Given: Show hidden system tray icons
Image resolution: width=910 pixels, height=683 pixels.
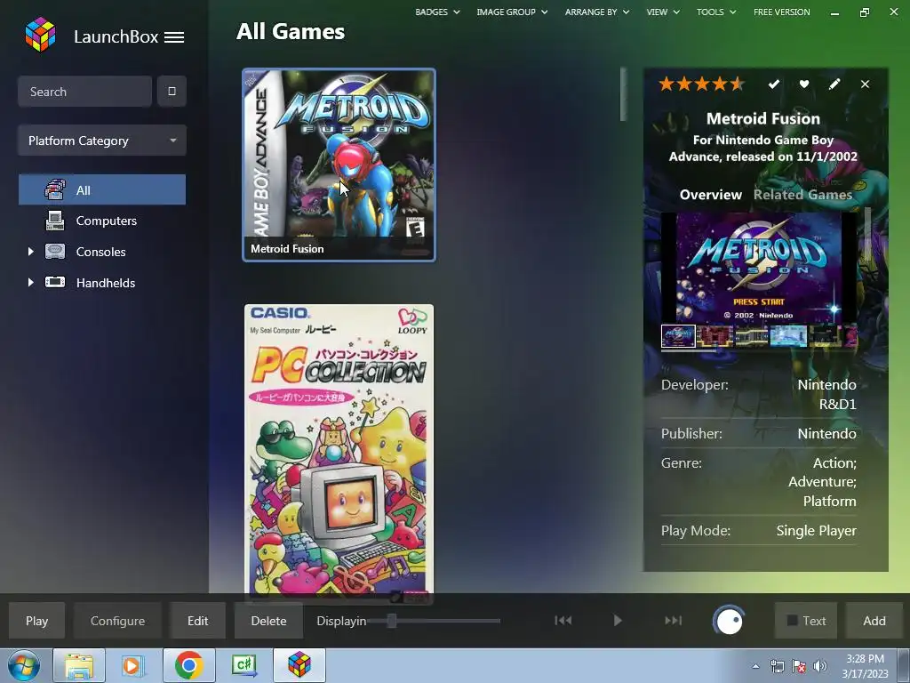Looking at the screenshot, I should [755, 666].
